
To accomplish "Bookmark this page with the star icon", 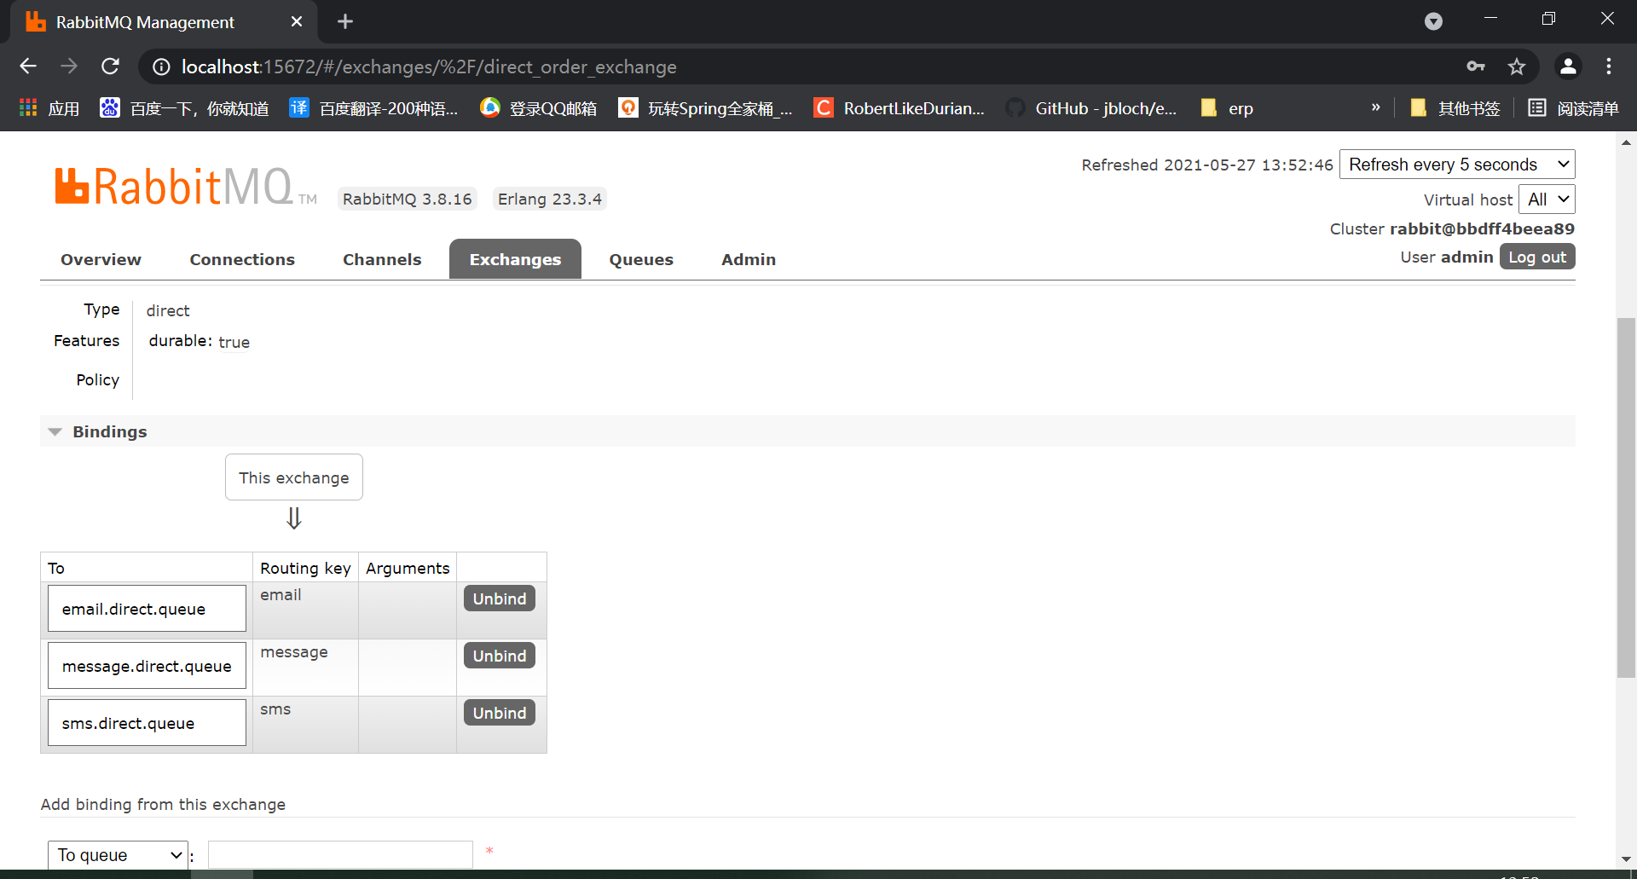I will point(1517,67).
